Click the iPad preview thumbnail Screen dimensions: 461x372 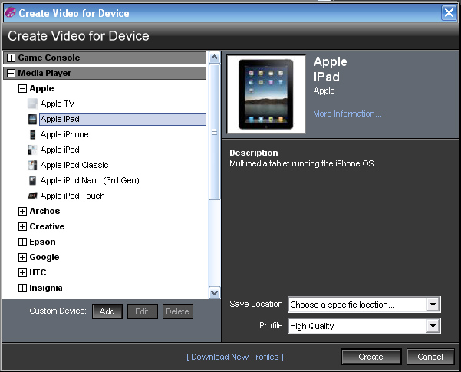pyautogui.click(x=265, y=94)
